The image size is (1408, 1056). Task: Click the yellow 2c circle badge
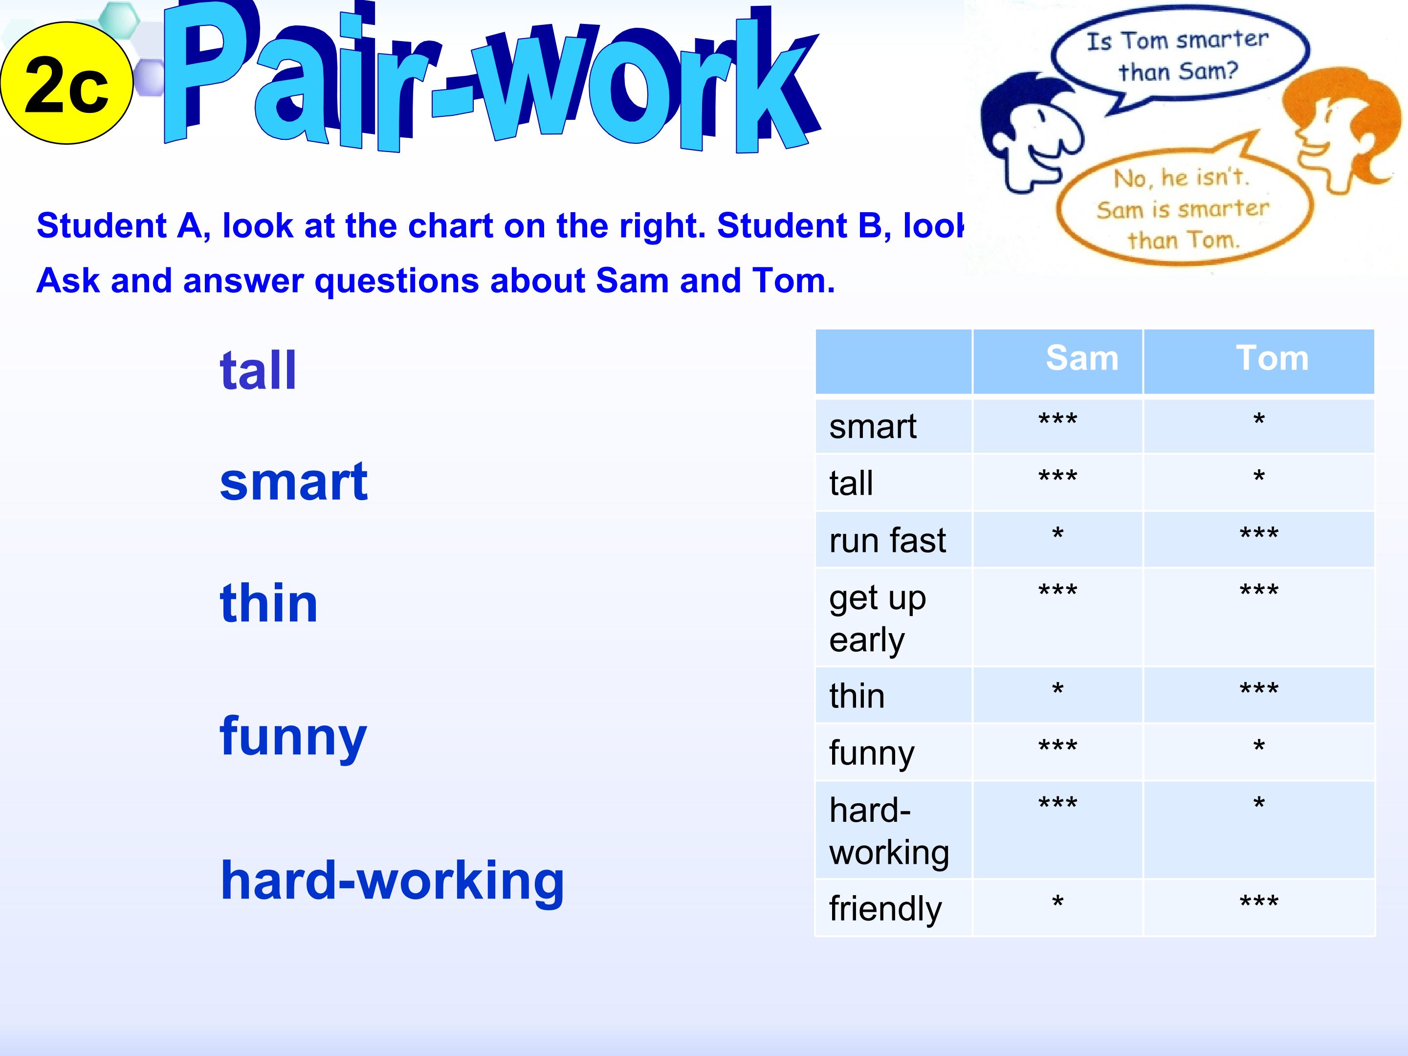click(x=66, y=84)
